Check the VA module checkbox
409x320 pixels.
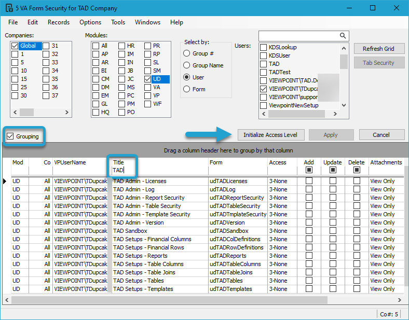(x=147, y=87)
